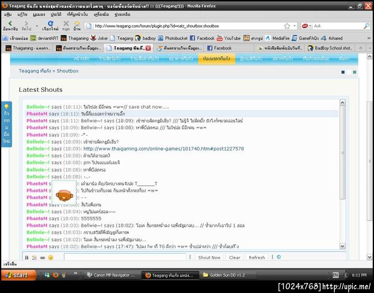Toggle bold with the B icon in the shout editor
The width and height of the screenshot is (374, 293).
point(26,257)
